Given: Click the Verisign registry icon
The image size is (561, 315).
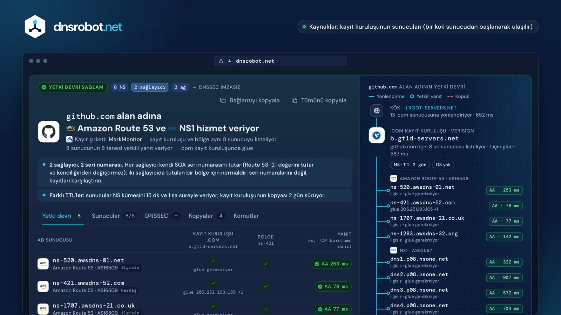Looking at the screenshot, I should pyautogui.click(x=377, y=135).
